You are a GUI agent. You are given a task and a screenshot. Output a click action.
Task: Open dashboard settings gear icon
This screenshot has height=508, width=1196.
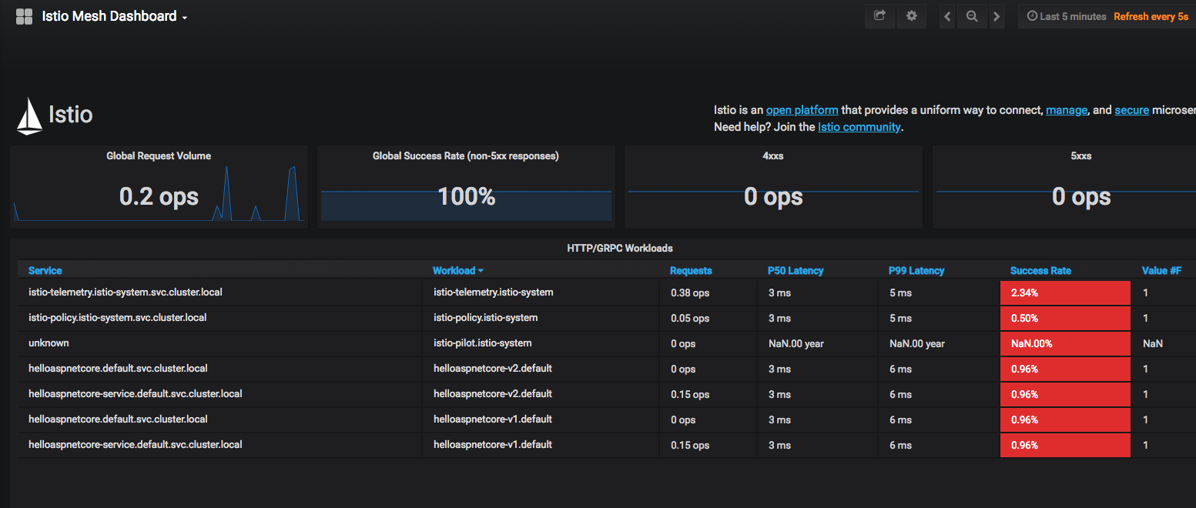912,16
